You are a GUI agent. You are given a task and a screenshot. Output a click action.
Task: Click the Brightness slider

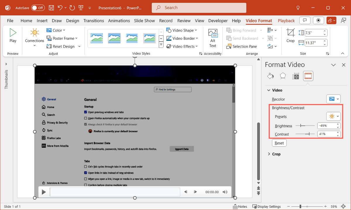305,126
